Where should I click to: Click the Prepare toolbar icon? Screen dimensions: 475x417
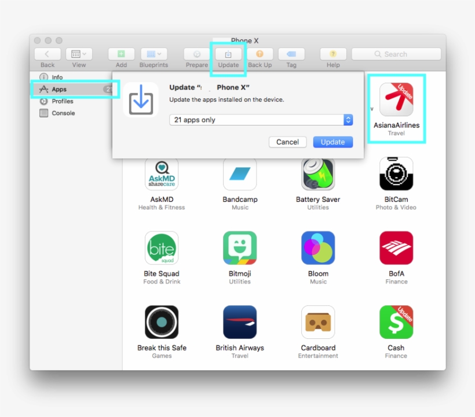[197, 54]
